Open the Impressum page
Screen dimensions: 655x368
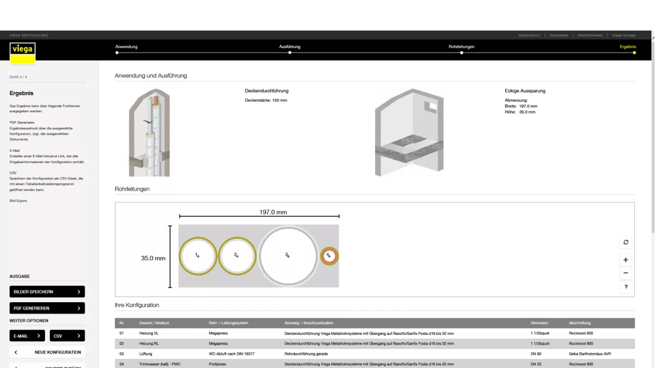click(559, 35)
